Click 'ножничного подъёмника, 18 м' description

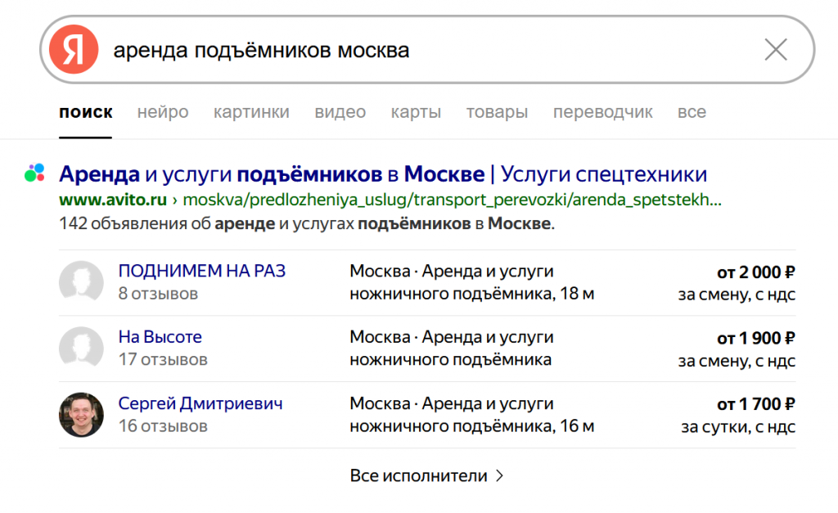(x=472, y=294)
